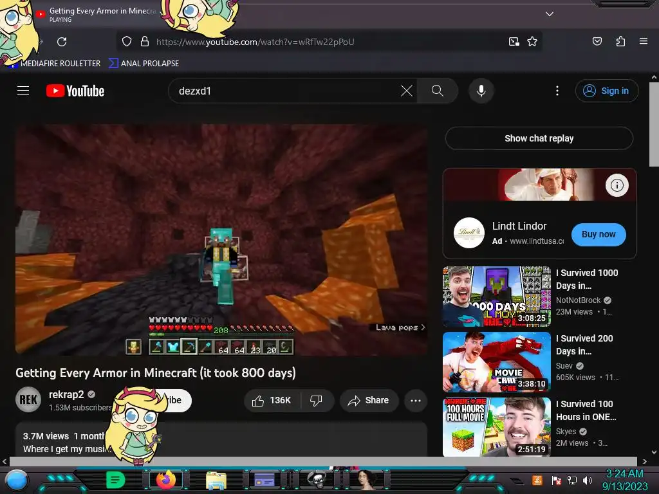
Task: Click the vertical page scrollbar thumb
Action: point(654,124)
